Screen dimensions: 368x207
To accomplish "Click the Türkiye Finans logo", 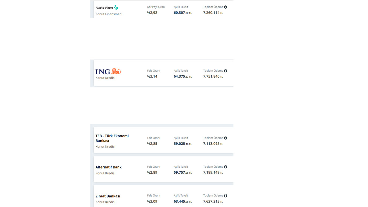I will (x=107, y=7).
